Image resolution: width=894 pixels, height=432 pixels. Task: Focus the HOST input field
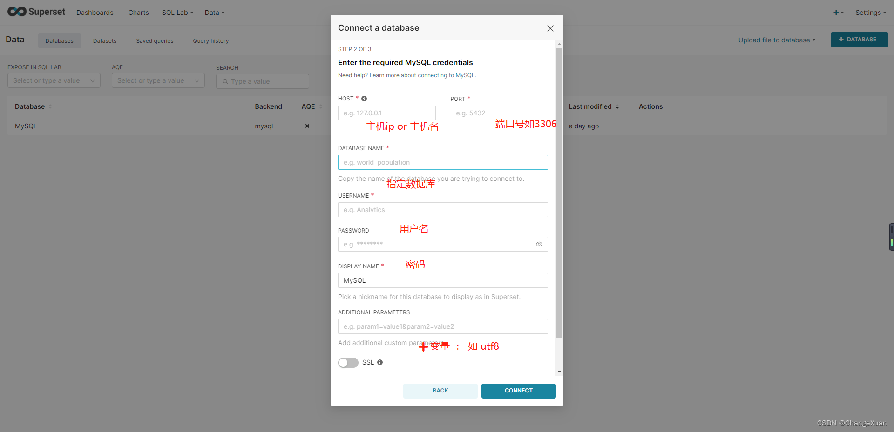[387, 113]
